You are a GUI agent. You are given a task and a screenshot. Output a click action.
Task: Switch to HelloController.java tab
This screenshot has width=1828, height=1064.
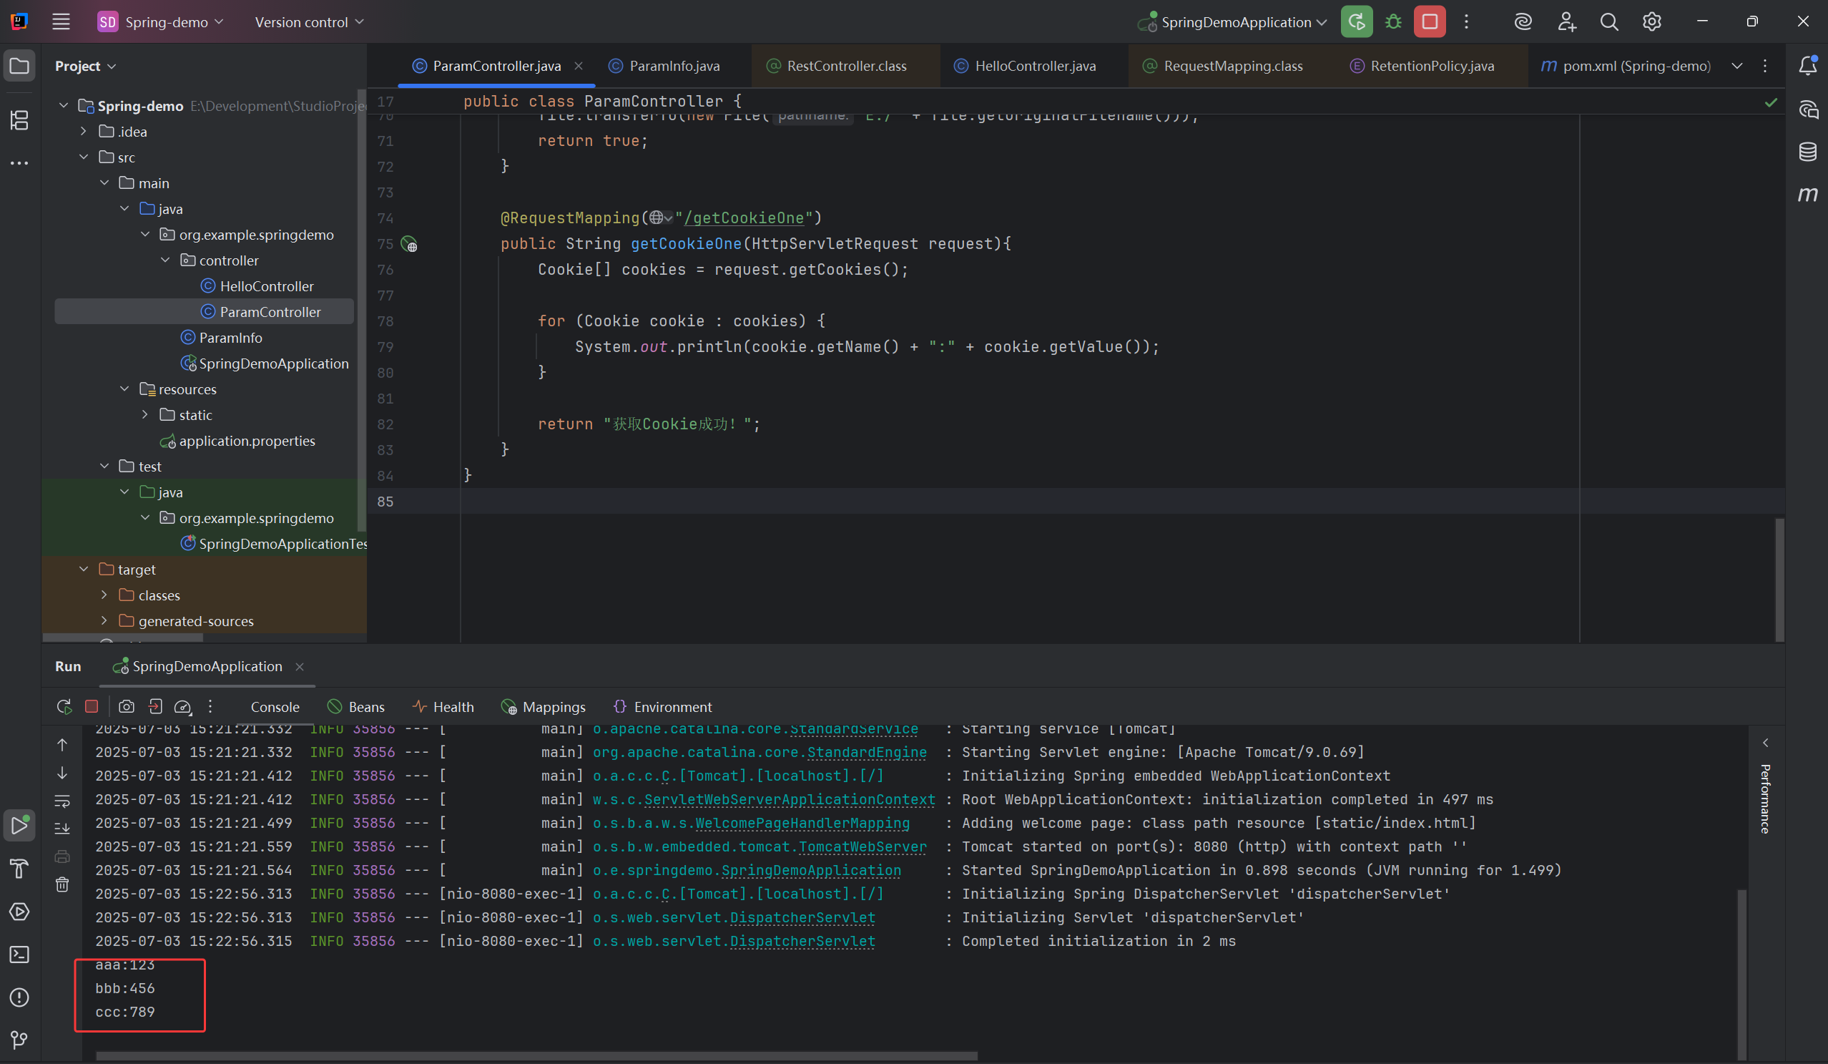pyautogui.click(x=1026, y=66)
